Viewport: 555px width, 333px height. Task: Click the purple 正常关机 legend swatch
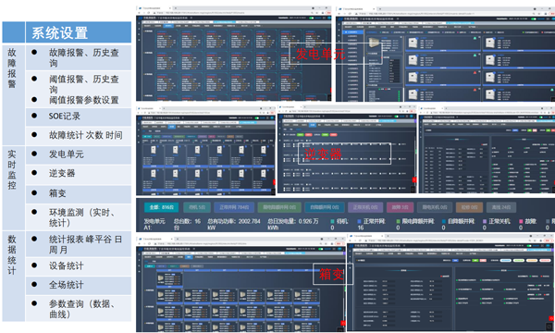pos(485,221)
